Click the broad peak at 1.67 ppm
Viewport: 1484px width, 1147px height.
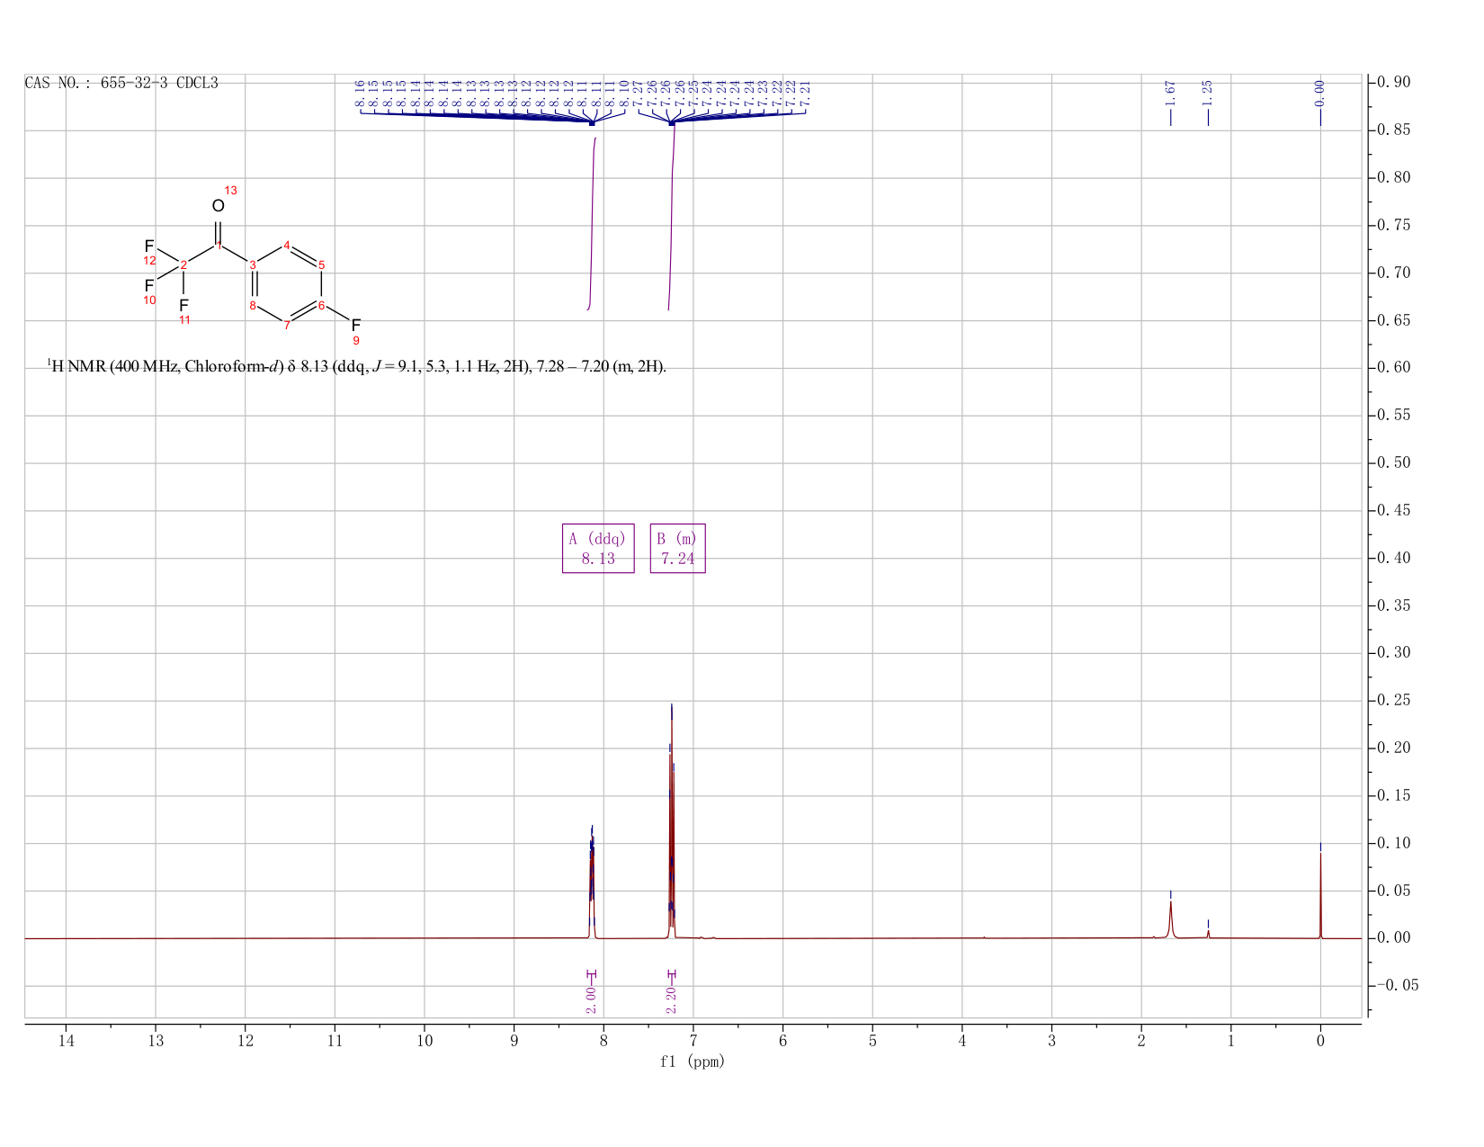point(1170,918)
